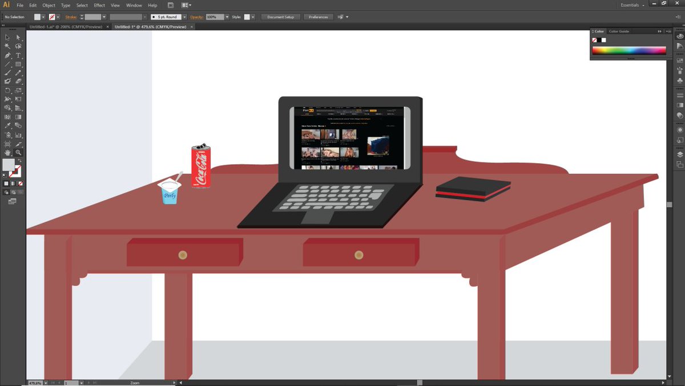Select the Selection tool (black arrow)

pyautogui.click(x=7, y=37)
